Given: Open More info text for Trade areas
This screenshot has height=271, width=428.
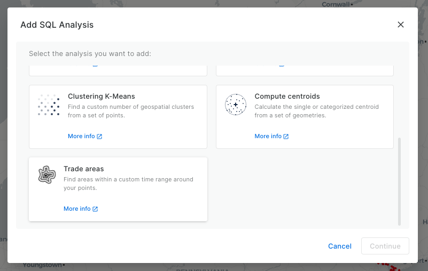Looking at the screenshot, I should (x=77, y=209).
